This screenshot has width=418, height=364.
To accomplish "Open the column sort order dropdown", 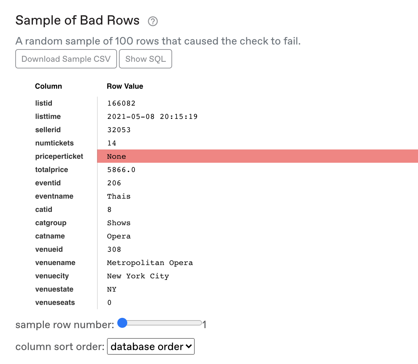I will tap(151, 346).
